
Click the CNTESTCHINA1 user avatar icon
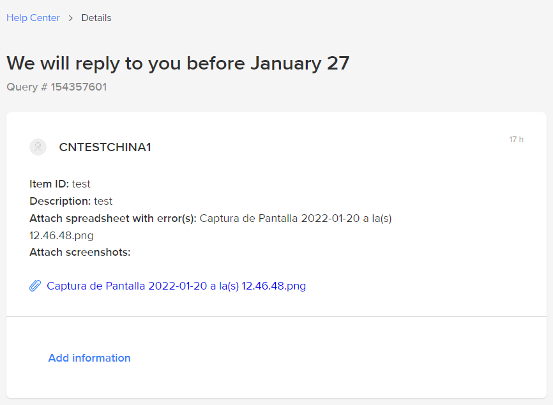coord(38,147)
